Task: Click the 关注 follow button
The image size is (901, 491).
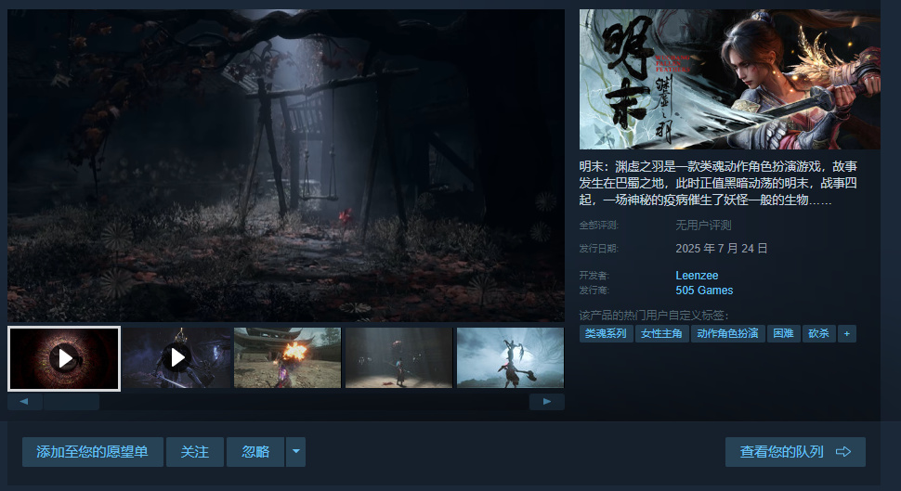Action: pos(195,452)
